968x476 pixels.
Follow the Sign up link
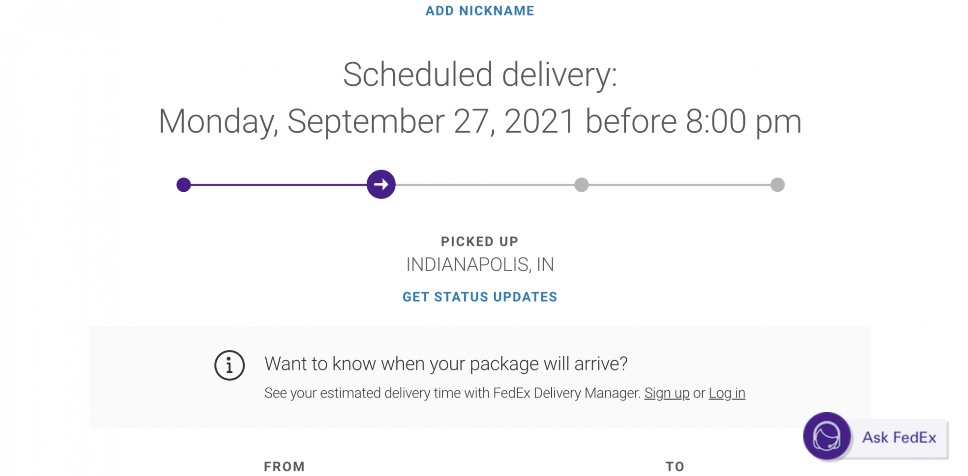pos(666,393)
